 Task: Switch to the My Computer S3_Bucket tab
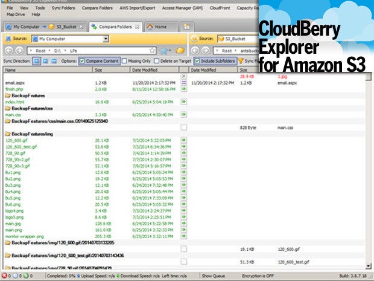click(x=45, y=27)
